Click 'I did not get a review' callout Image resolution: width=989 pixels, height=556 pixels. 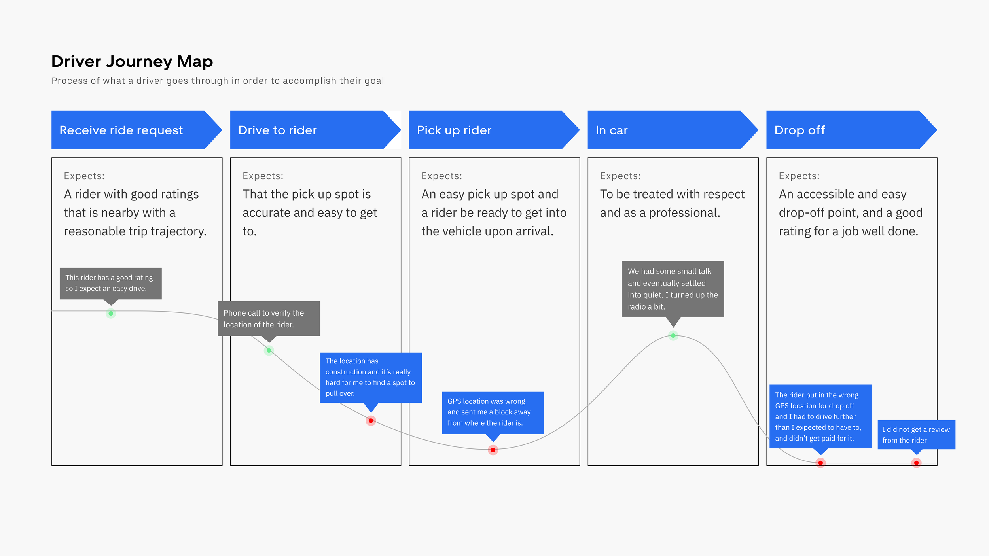(916, 435)
